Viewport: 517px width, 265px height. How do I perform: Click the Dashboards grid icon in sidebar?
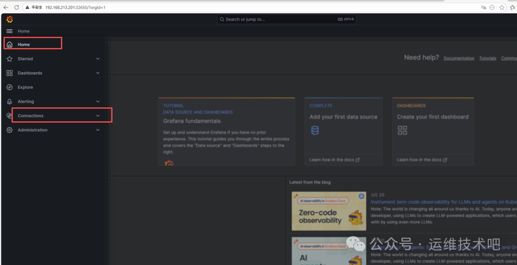[x=10, y=73]
